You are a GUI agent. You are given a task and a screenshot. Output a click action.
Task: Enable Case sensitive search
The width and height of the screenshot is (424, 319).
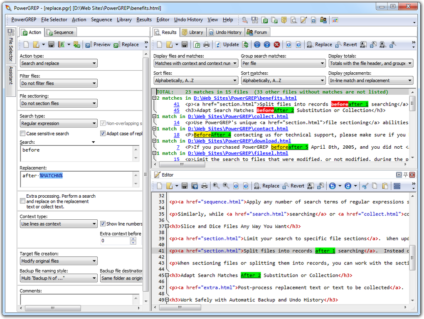tap(22, 133)
